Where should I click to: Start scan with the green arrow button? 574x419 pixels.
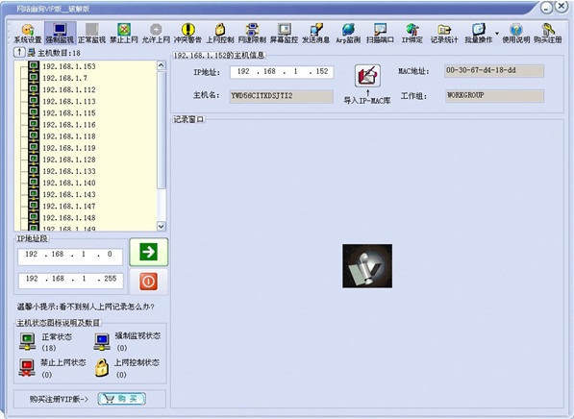[149, 252]
